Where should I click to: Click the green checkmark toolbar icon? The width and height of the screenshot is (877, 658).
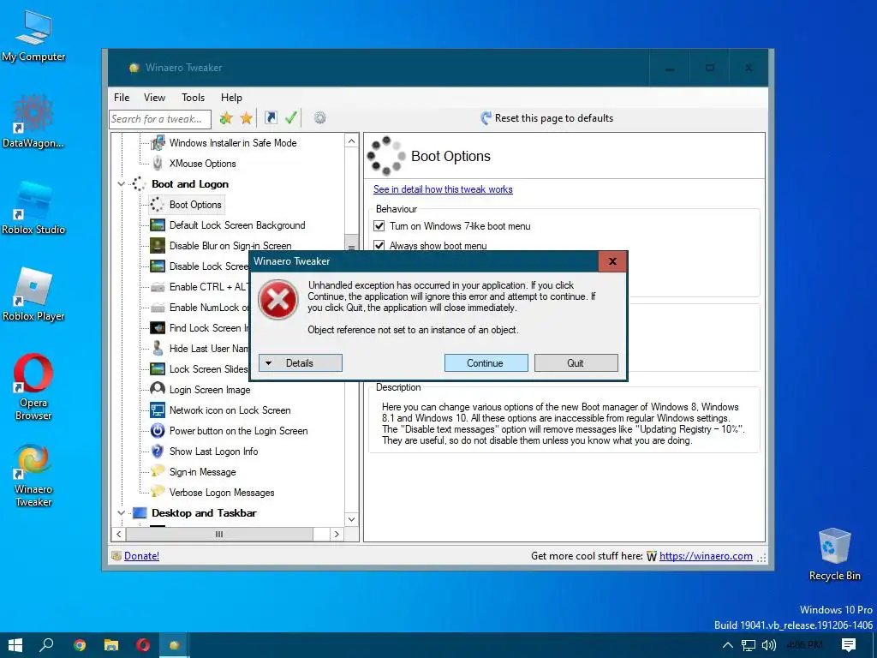(291, 117)
